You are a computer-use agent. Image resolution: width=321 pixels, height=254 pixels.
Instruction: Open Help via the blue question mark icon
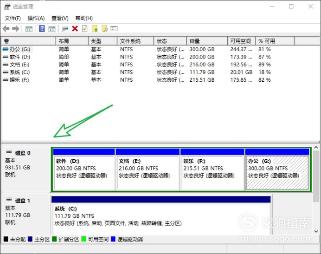(42, 28)
